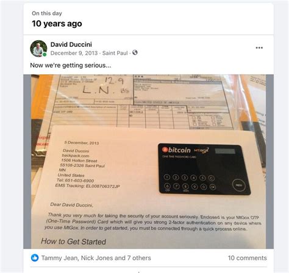Click the green online status dot
Image resolution: width=289 pixels, height=273 pixels.
(x=45, y=55)
